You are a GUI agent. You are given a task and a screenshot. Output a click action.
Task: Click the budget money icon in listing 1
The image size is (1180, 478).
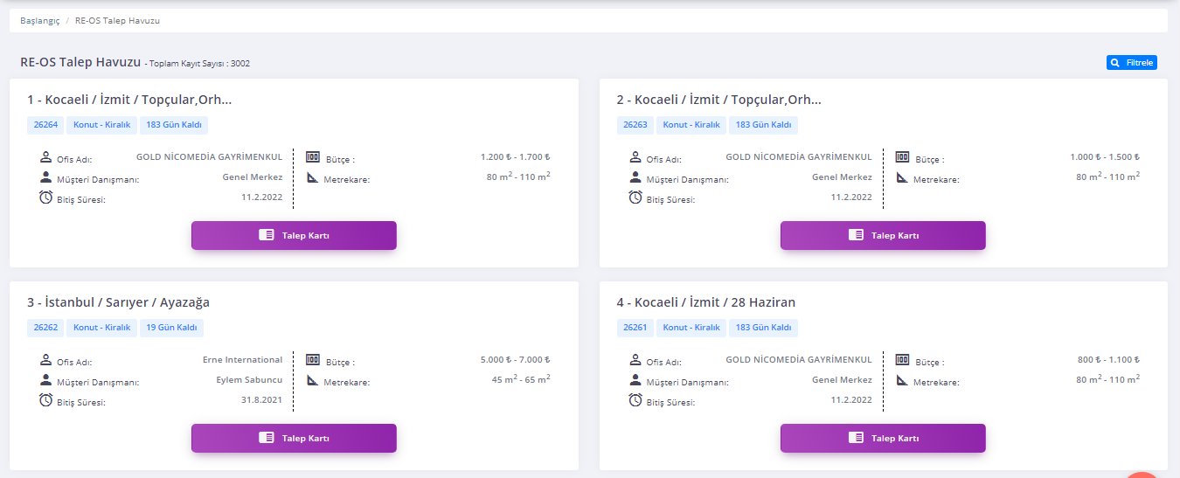313,157
